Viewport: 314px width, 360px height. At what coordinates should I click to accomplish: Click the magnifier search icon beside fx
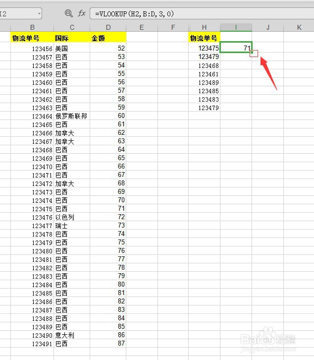[x=68, y=13]
